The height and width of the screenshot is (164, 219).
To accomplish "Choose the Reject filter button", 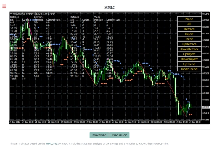I will point(189,34).
